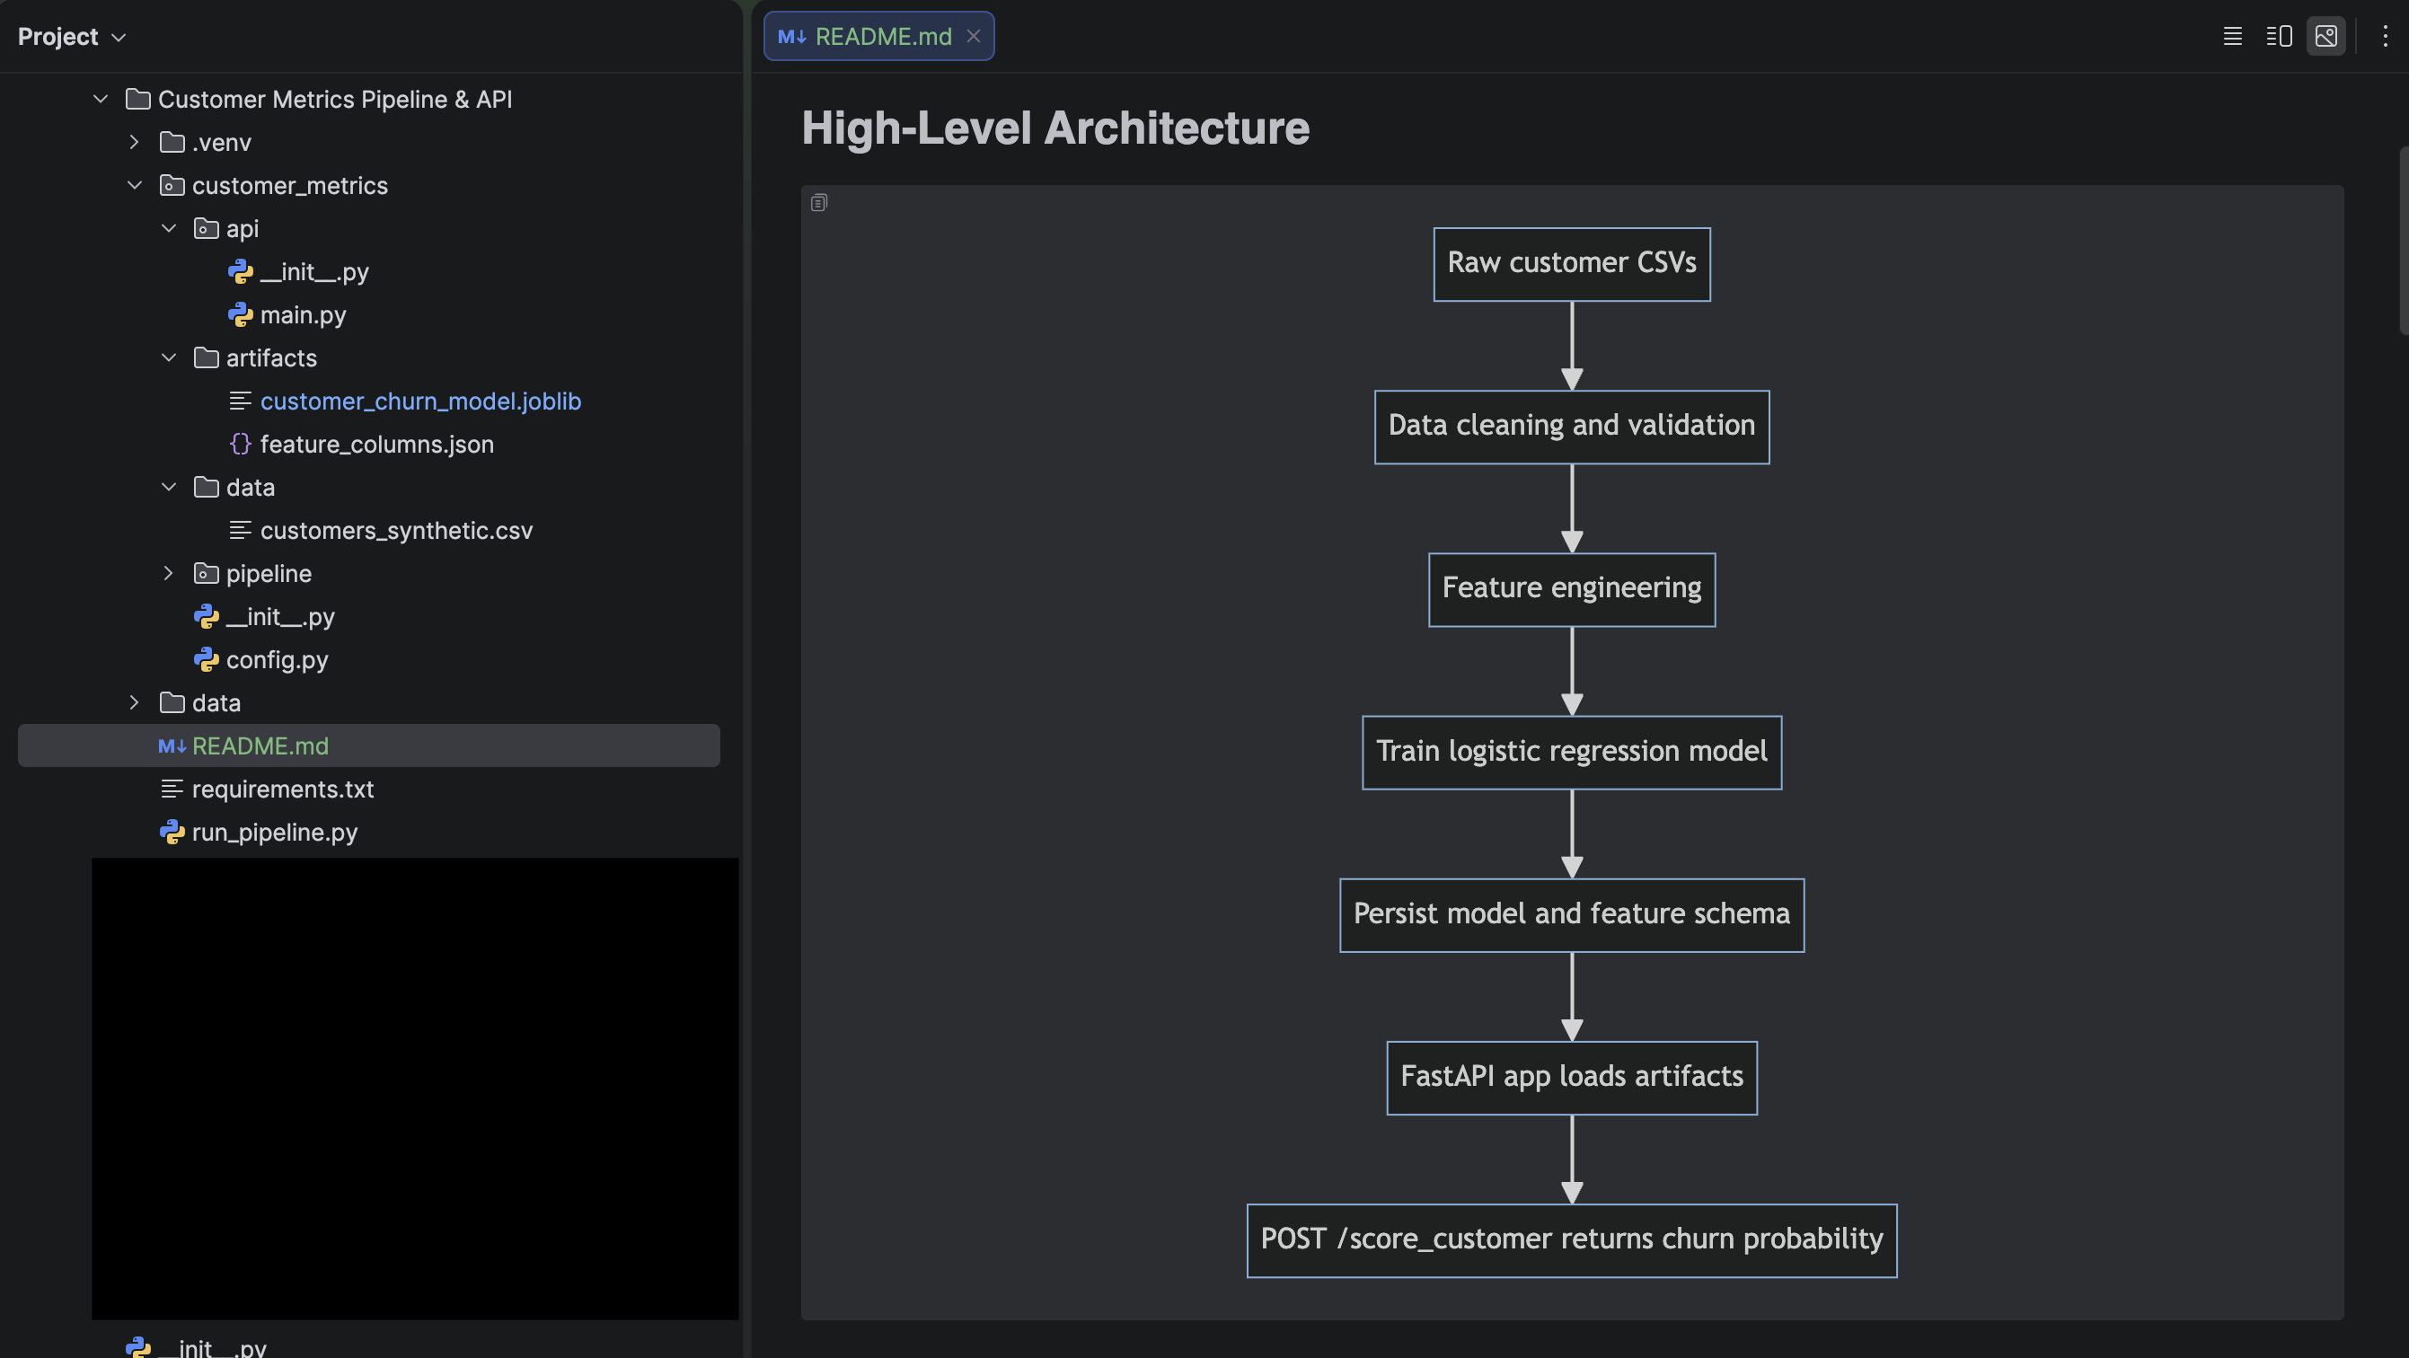Open the editor options kebab menu

click(2384, 37)
